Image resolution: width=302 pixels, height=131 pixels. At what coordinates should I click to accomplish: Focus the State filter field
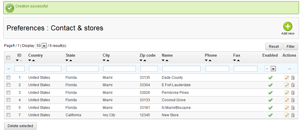pyautogui.click(x=82, y=69)
